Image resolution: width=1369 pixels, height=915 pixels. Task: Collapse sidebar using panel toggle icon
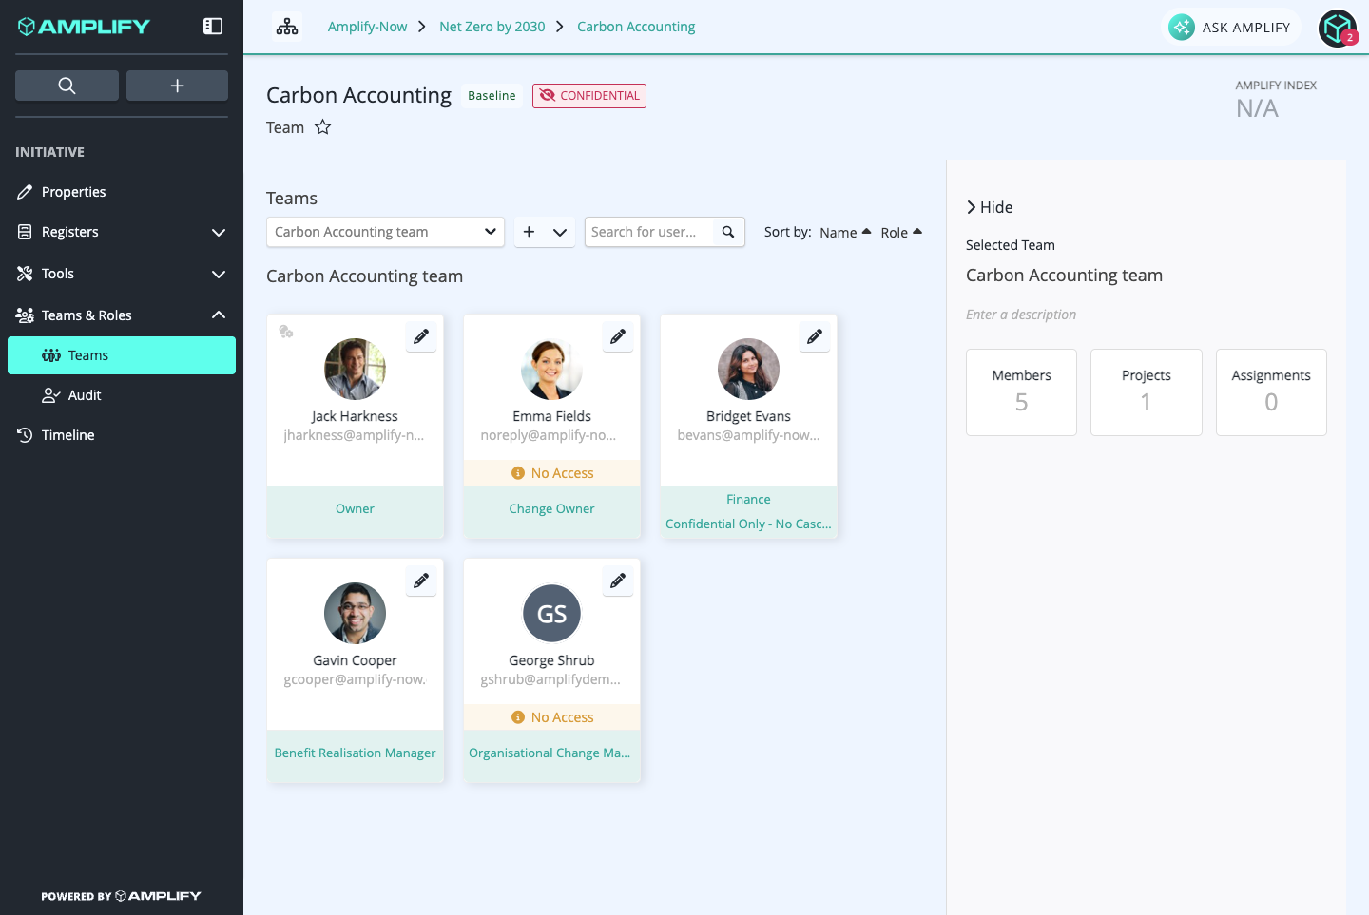coord(213,27)
